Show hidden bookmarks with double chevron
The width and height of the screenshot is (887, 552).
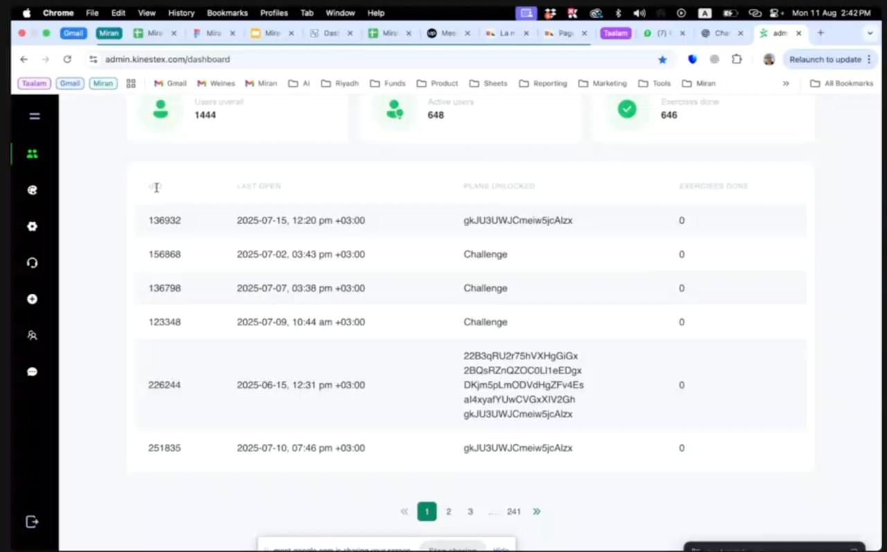pos(786,83)
